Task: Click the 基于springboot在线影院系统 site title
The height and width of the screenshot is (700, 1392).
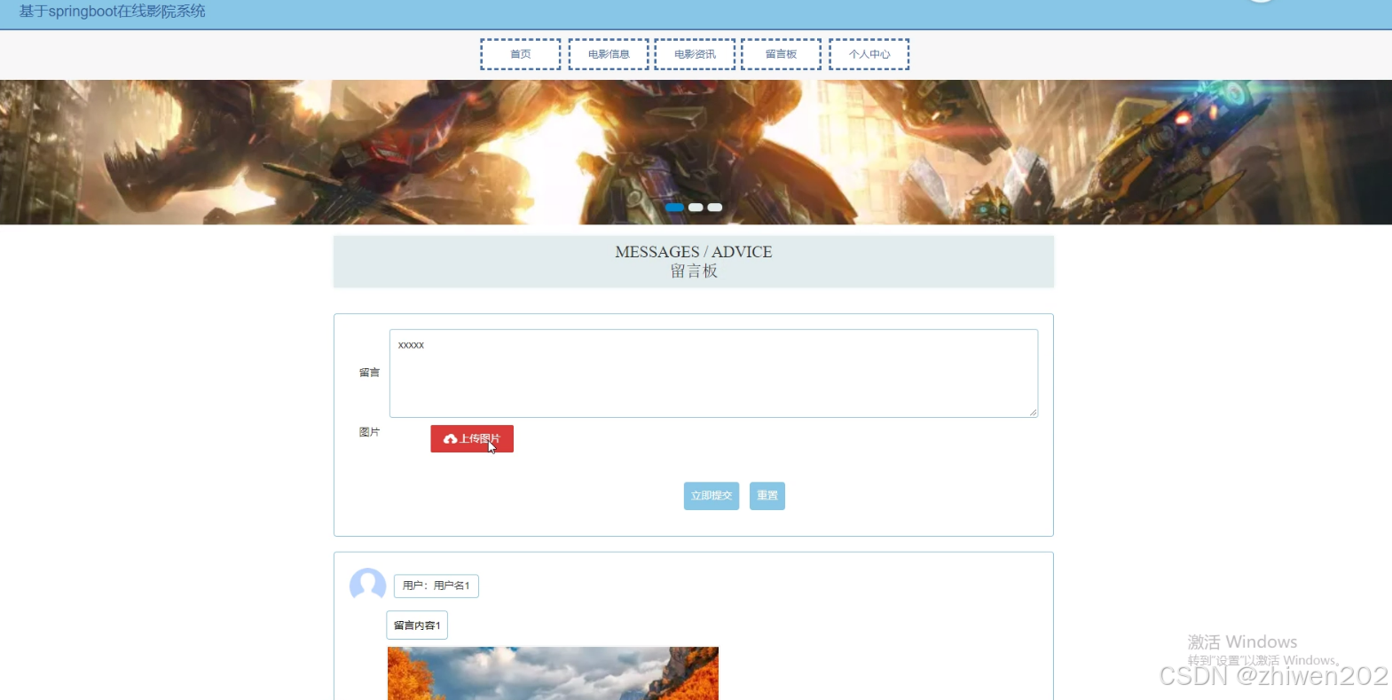Action: click(x=113, y=12)
